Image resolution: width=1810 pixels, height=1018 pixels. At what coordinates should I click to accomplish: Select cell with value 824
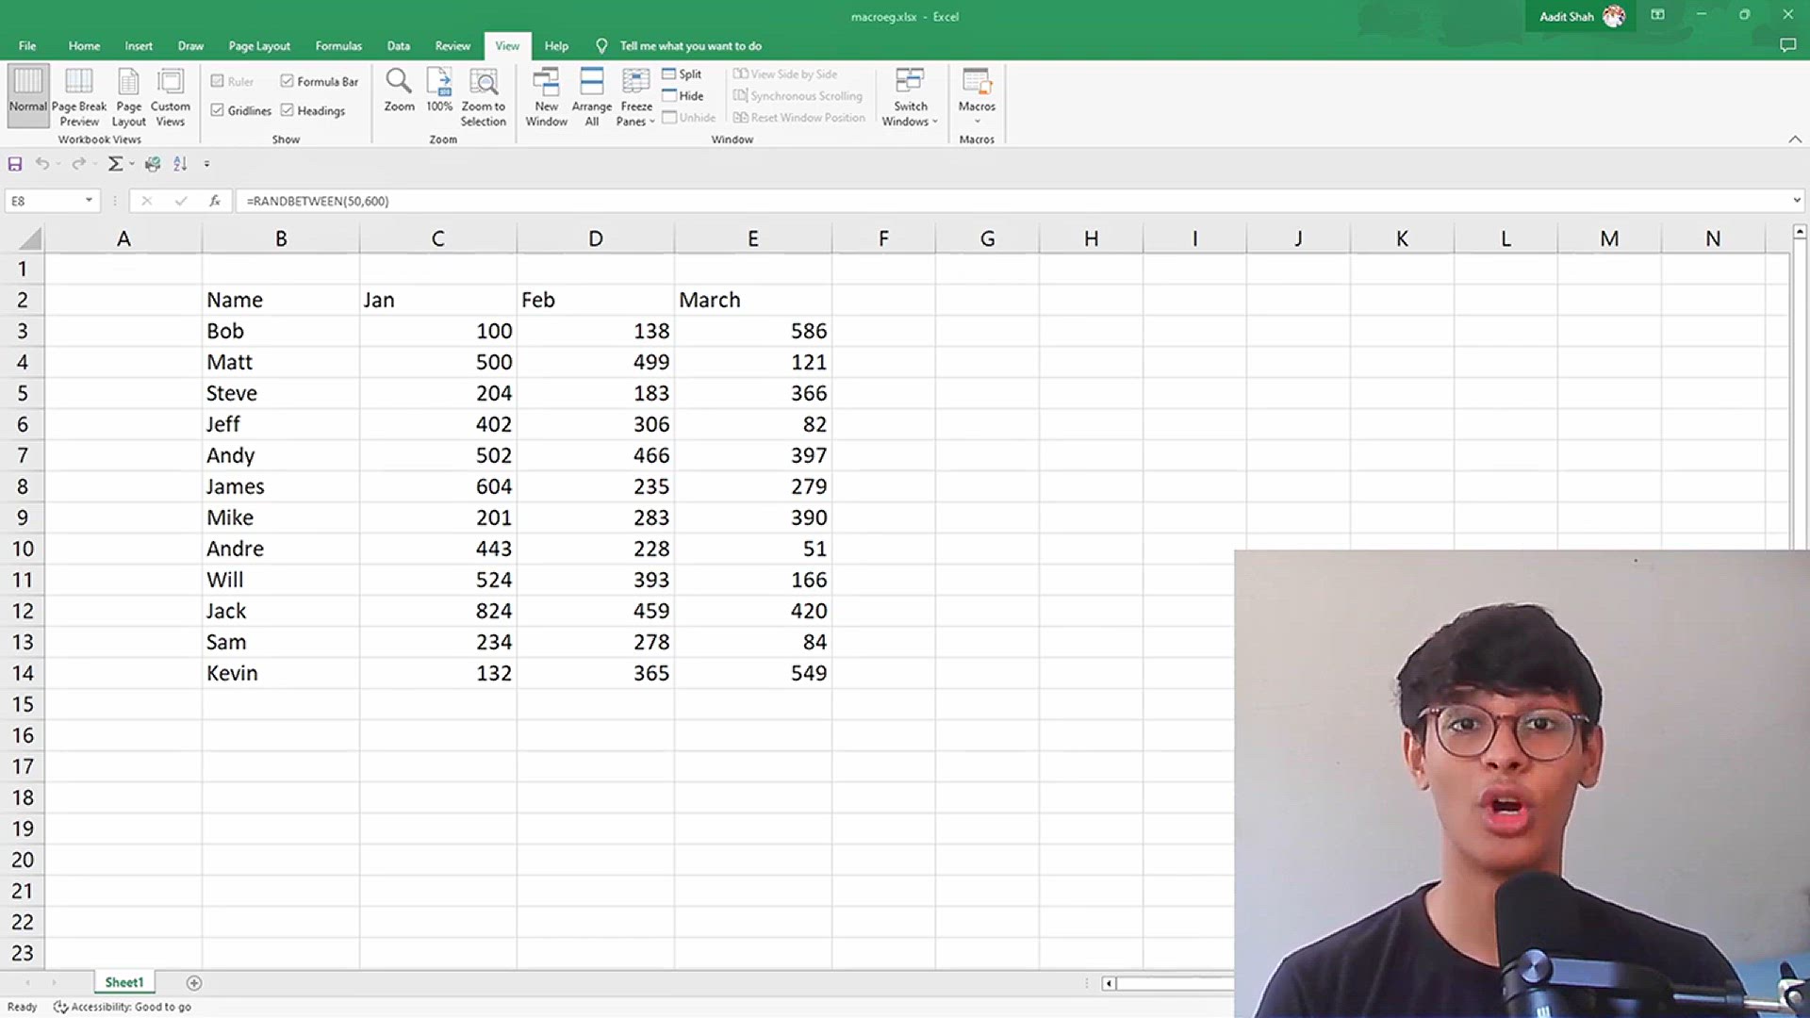[x=437, y=611]
